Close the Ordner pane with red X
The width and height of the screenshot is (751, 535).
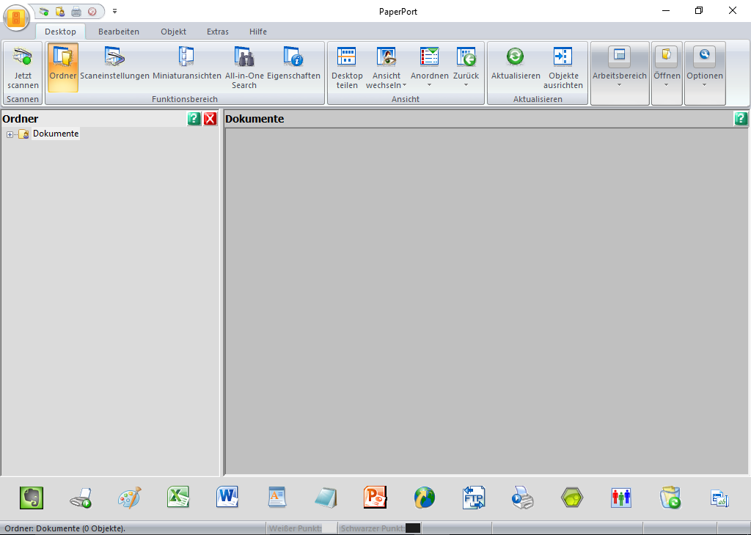pos(210,119)
